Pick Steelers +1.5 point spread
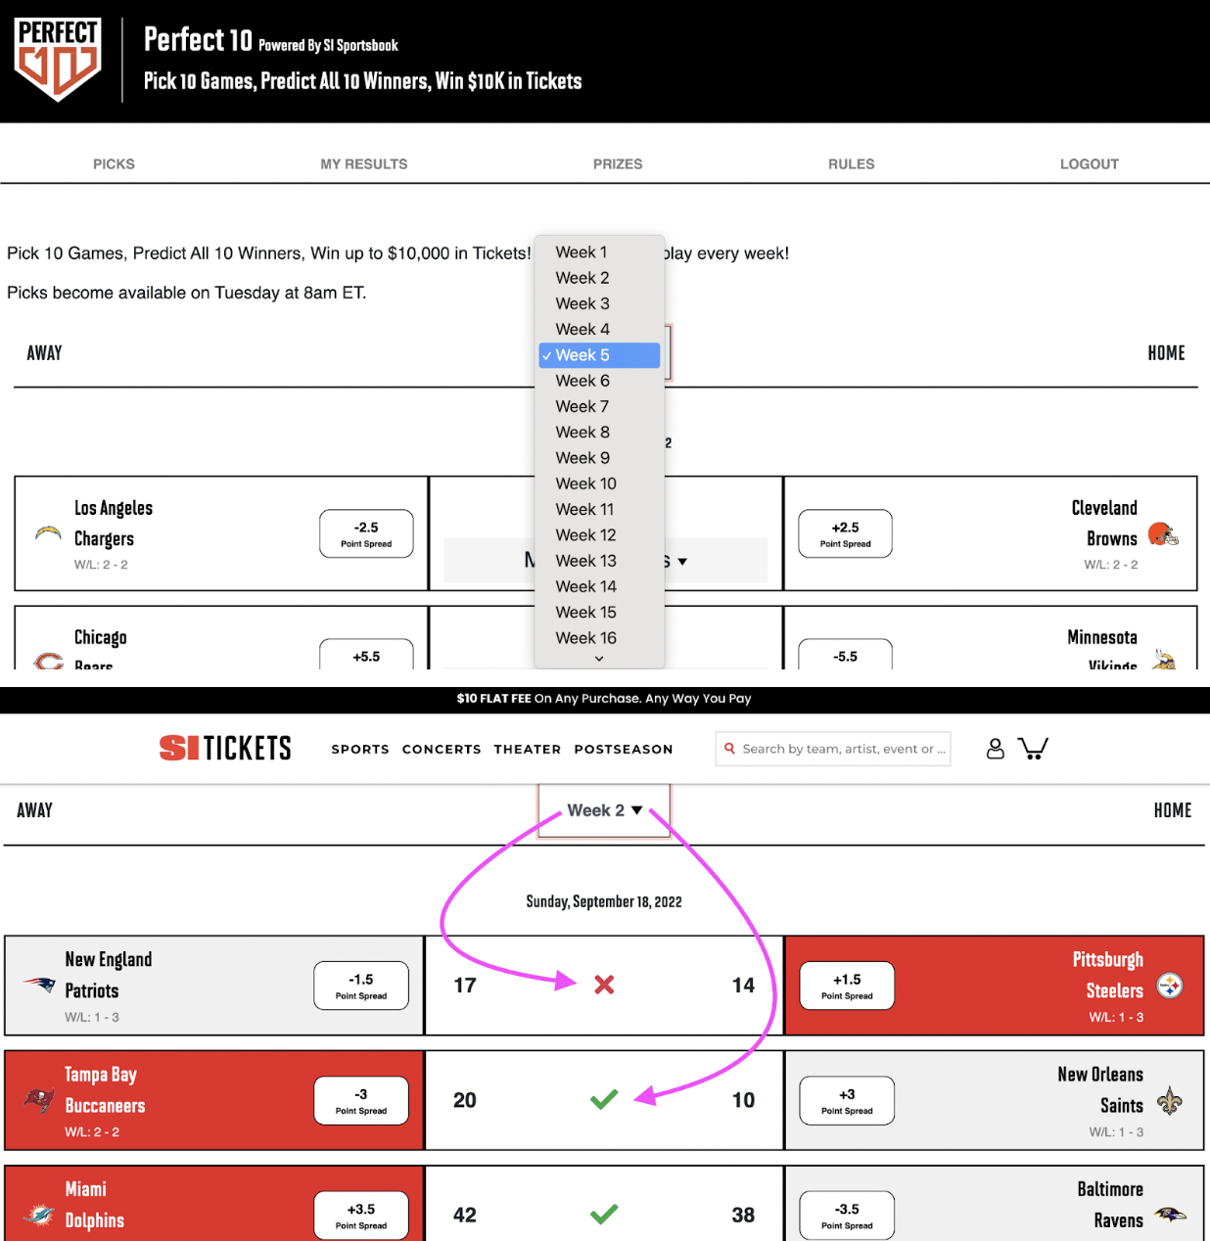Screen dimensions: 1210x1241 847,986
